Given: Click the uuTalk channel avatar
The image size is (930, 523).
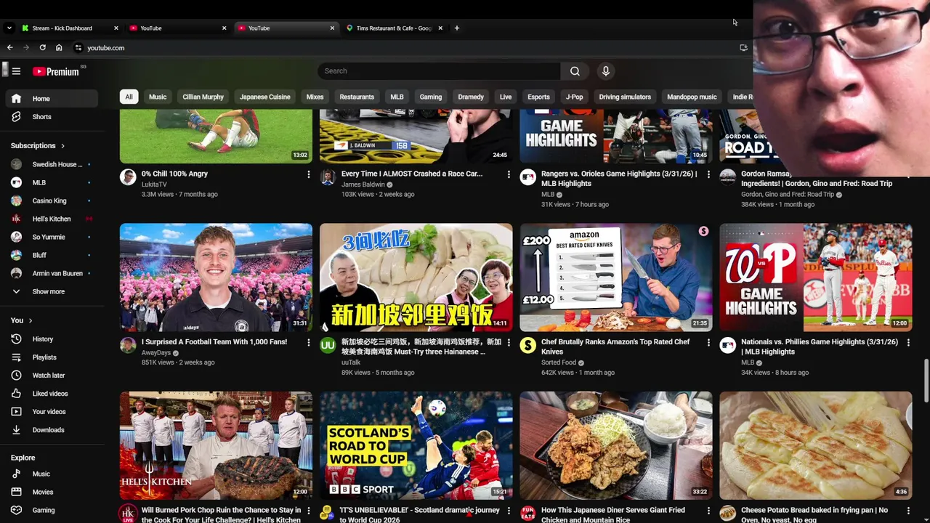Looking at the screenshot, I should coord(328,345).
